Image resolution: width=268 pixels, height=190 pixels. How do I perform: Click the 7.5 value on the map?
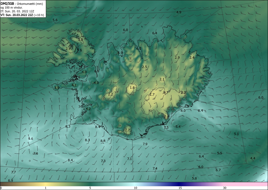tap(166, 128)
